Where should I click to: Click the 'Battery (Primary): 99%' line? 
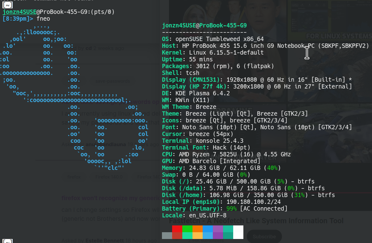pyautogui.click(x=225, y=209)
